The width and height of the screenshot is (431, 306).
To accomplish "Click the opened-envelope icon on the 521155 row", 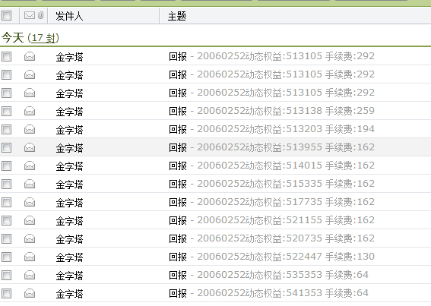I will pyautogui.click(x=30, y=220).
